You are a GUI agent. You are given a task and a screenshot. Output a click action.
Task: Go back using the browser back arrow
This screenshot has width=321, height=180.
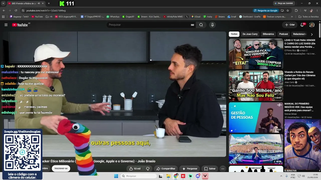click(x=4, y=10)
